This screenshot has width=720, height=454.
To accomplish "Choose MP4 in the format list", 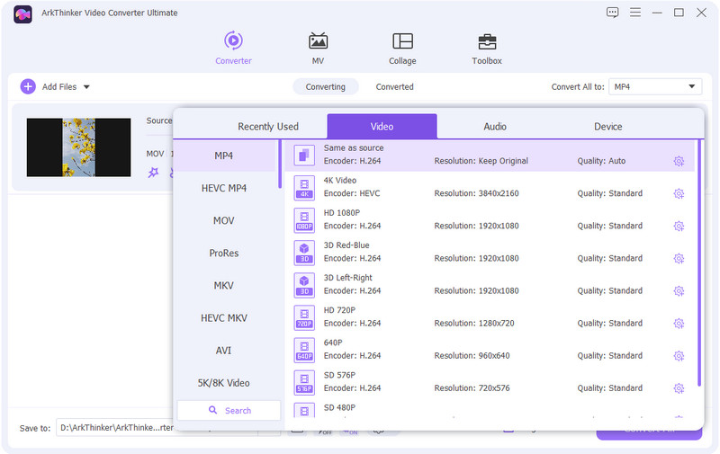I will point(224,156).
